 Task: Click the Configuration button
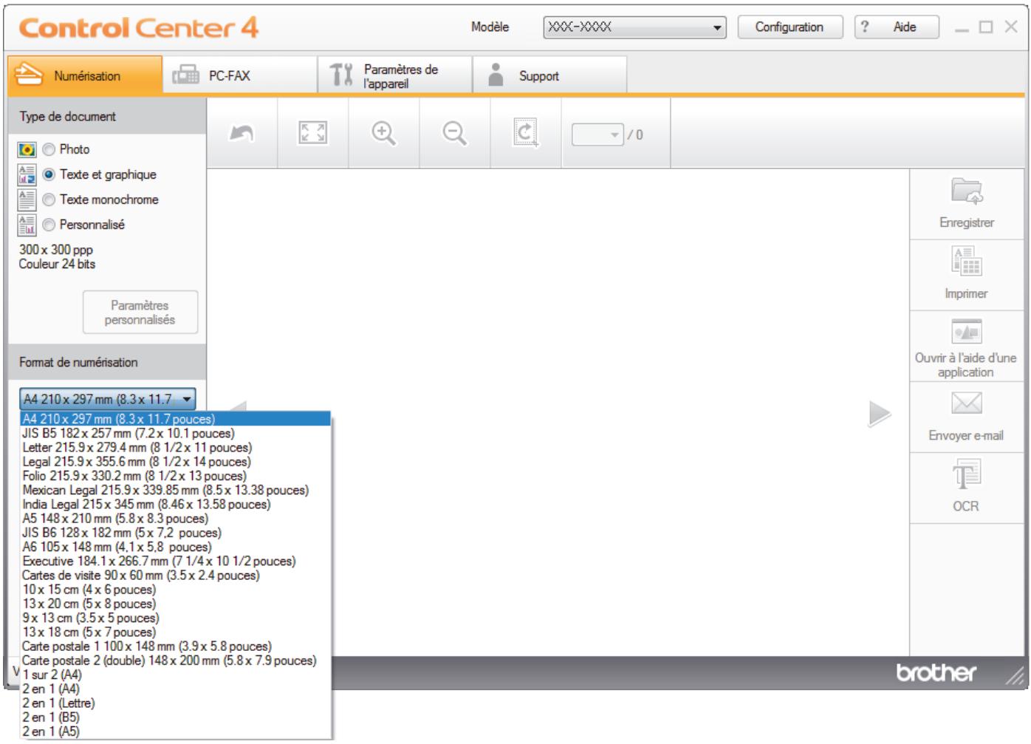pos(789,27)
